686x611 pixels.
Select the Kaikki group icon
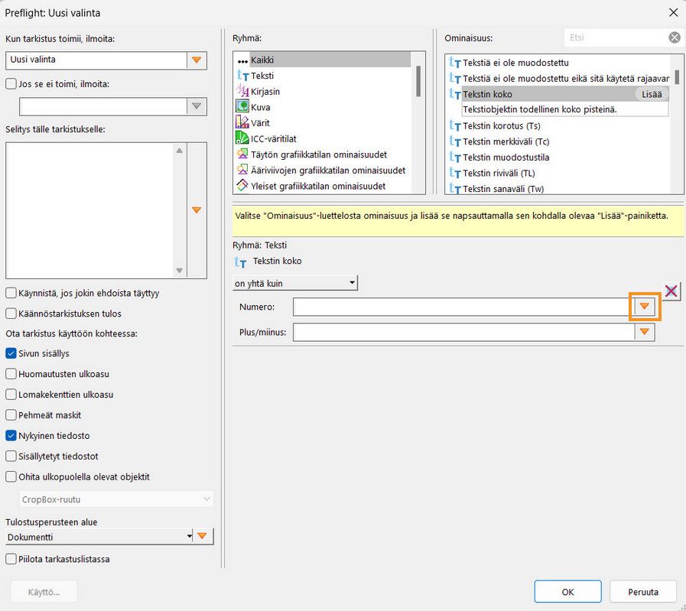[242, 60]
